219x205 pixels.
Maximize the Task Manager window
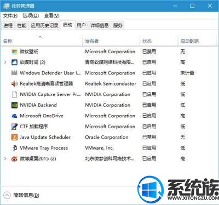coord(192,6)
